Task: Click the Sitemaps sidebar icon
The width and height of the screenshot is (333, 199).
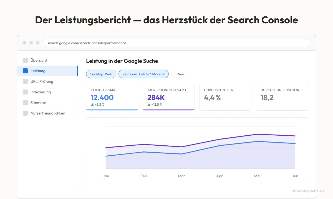Action: (25, 102)
